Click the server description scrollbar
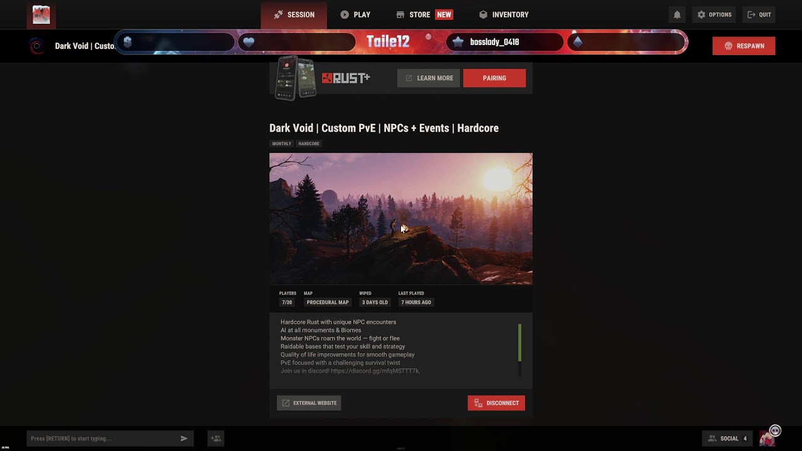The height and width of the screenshot is (451, 802). (x=520, y=343)
